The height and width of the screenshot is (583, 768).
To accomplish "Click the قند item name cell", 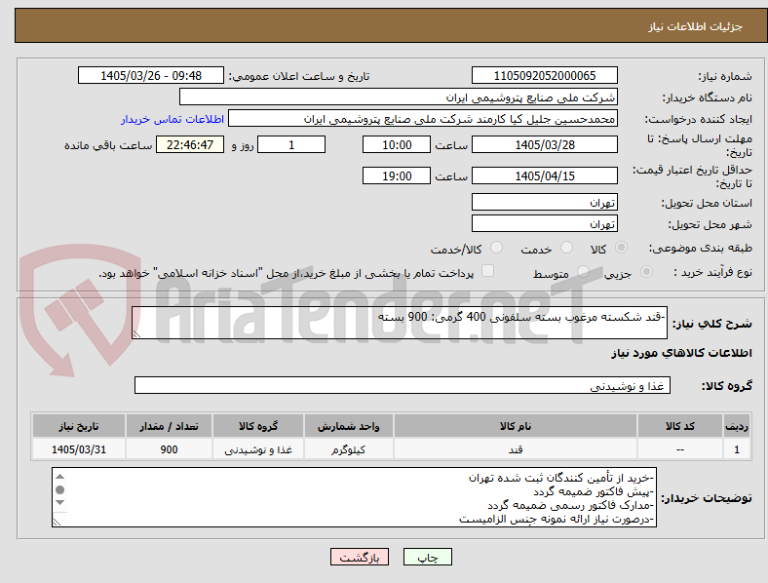I will point(516,449).
